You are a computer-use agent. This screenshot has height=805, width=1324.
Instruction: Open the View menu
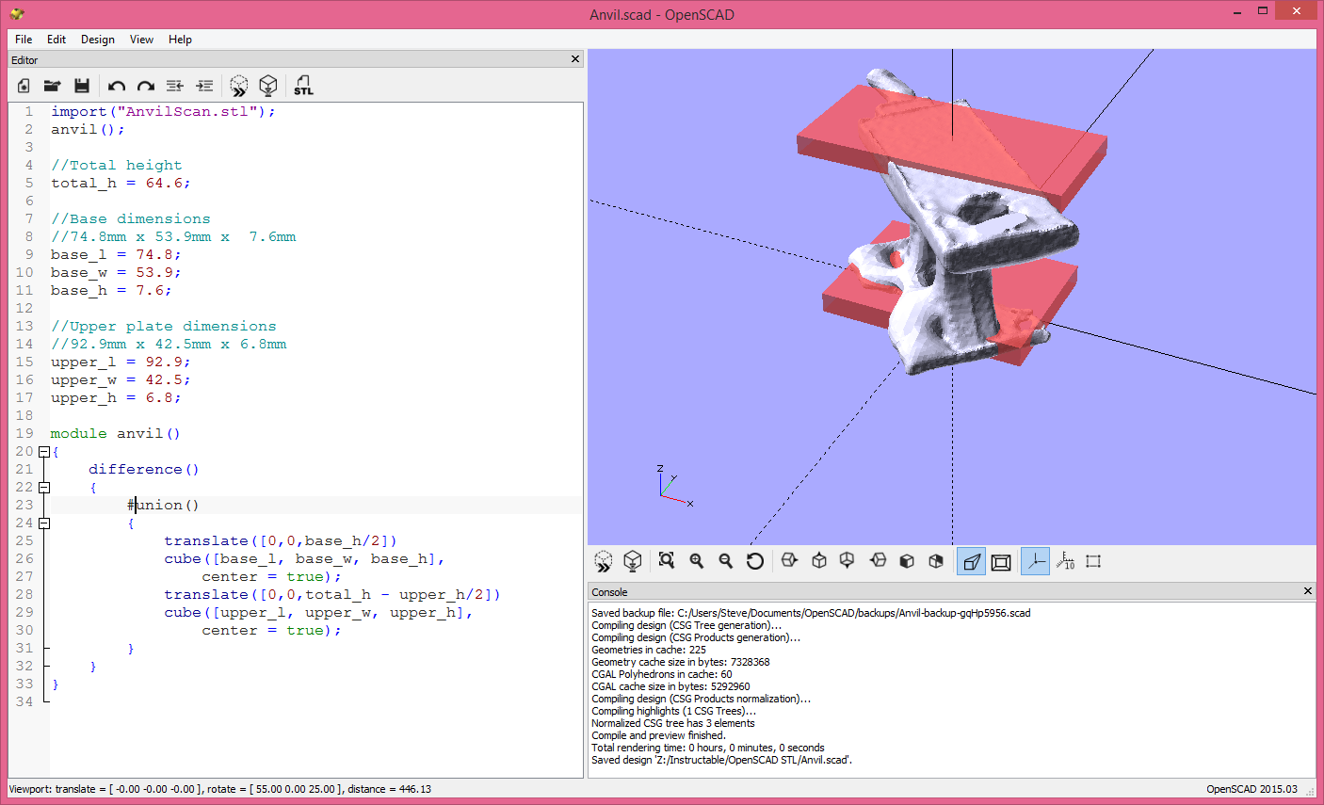[x=141, y=40]
